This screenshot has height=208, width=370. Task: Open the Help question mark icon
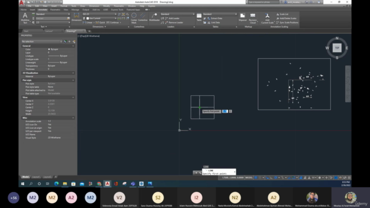tap(319, 2)
